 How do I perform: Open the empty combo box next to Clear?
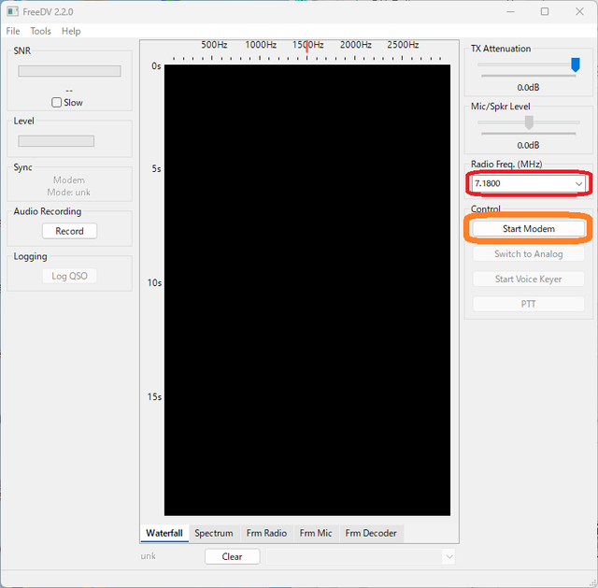(361, 557)
